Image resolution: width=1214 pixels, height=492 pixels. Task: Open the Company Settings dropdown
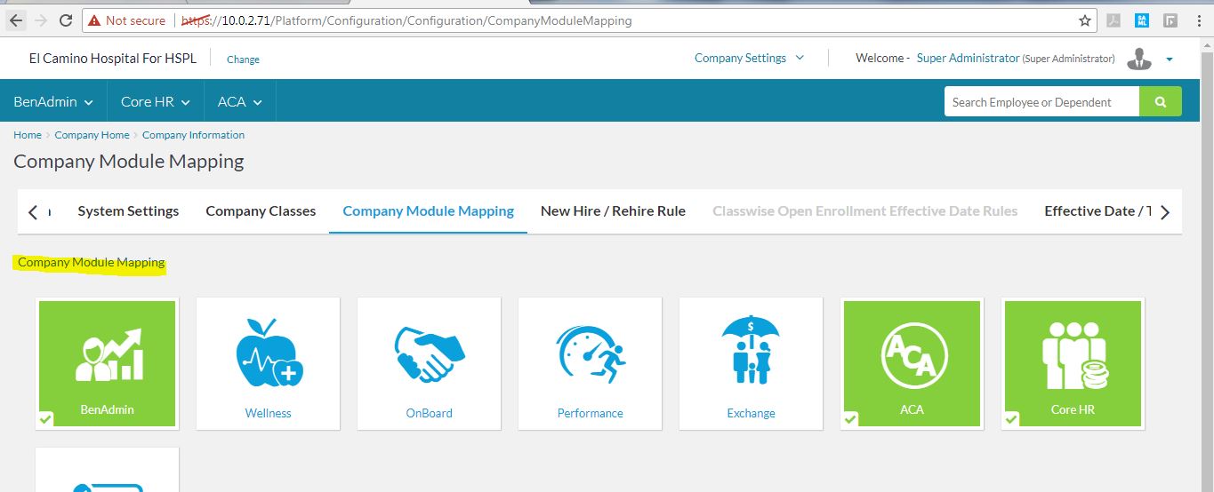pos(749,59)
